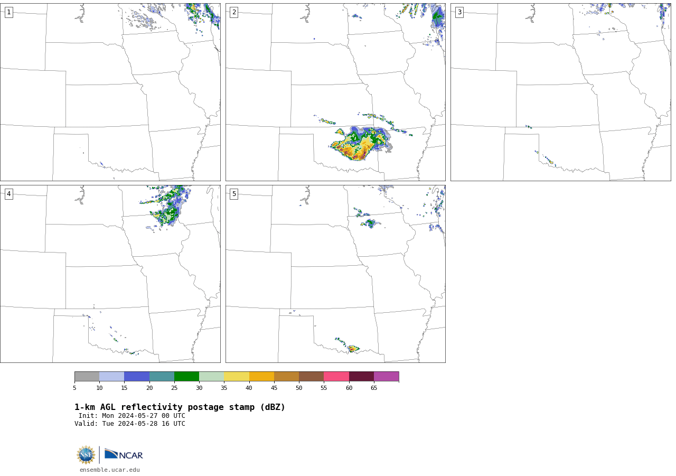
Task: Click the purple 65+ dBZ swatch
Action: (387, 377)
